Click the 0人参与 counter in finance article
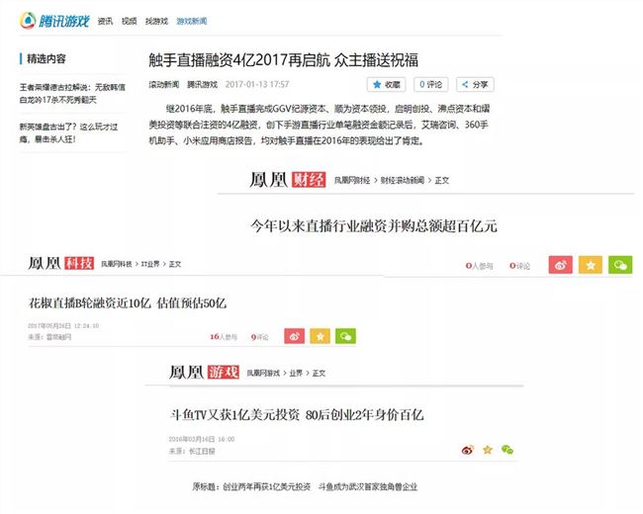The height and width of the screenshot is (514, 643). pos(480,266)
